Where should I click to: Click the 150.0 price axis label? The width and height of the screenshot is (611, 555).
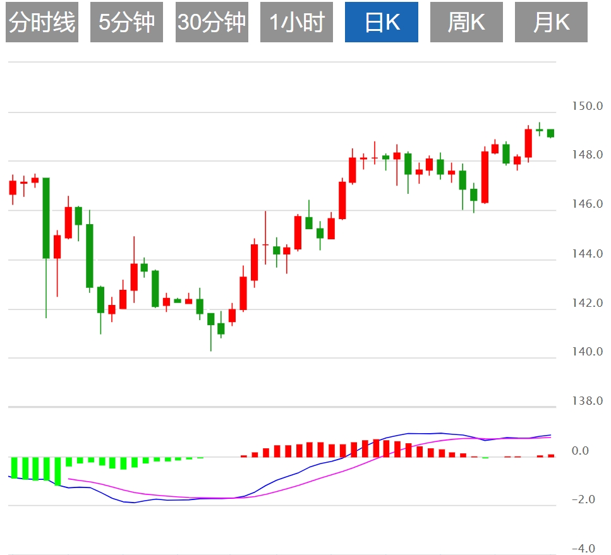(587, 106)
